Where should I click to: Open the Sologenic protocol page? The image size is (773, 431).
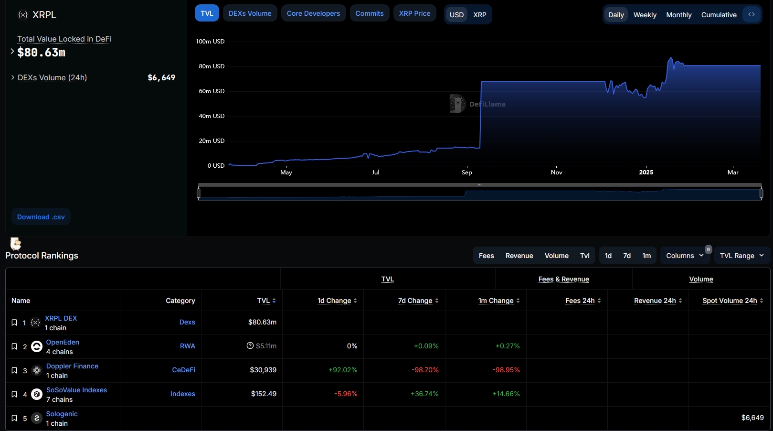point(62,414)
